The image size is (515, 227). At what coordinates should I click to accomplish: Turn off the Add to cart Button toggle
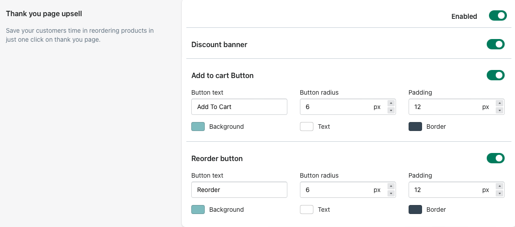click(495, 75)
